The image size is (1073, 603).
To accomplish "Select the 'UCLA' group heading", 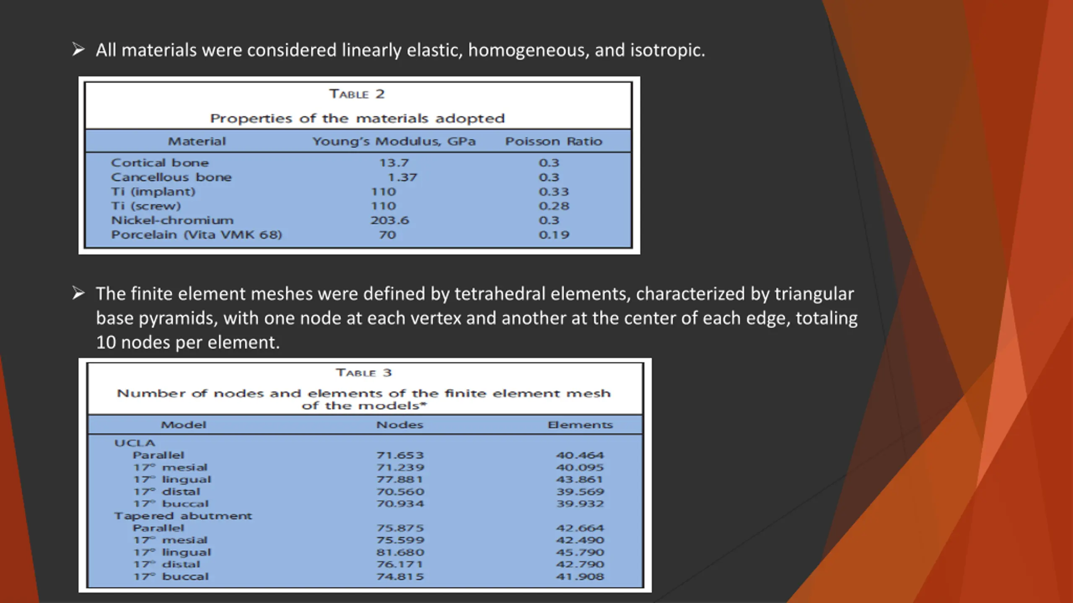I will 135,443.
